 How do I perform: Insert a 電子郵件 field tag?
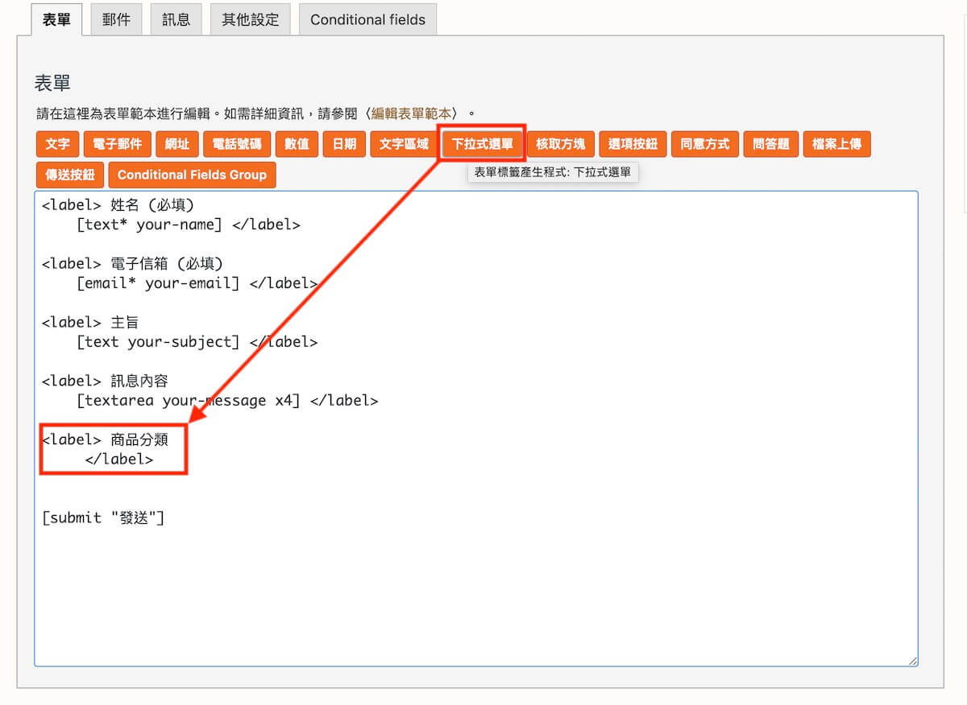117,144
